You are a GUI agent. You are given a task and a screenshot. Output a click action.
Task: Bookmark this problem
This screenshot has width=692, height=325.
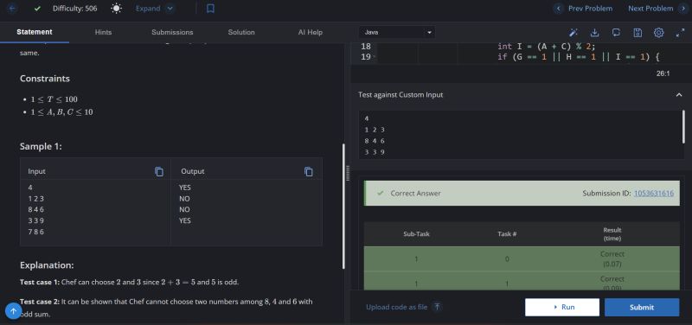pos(210,9)
